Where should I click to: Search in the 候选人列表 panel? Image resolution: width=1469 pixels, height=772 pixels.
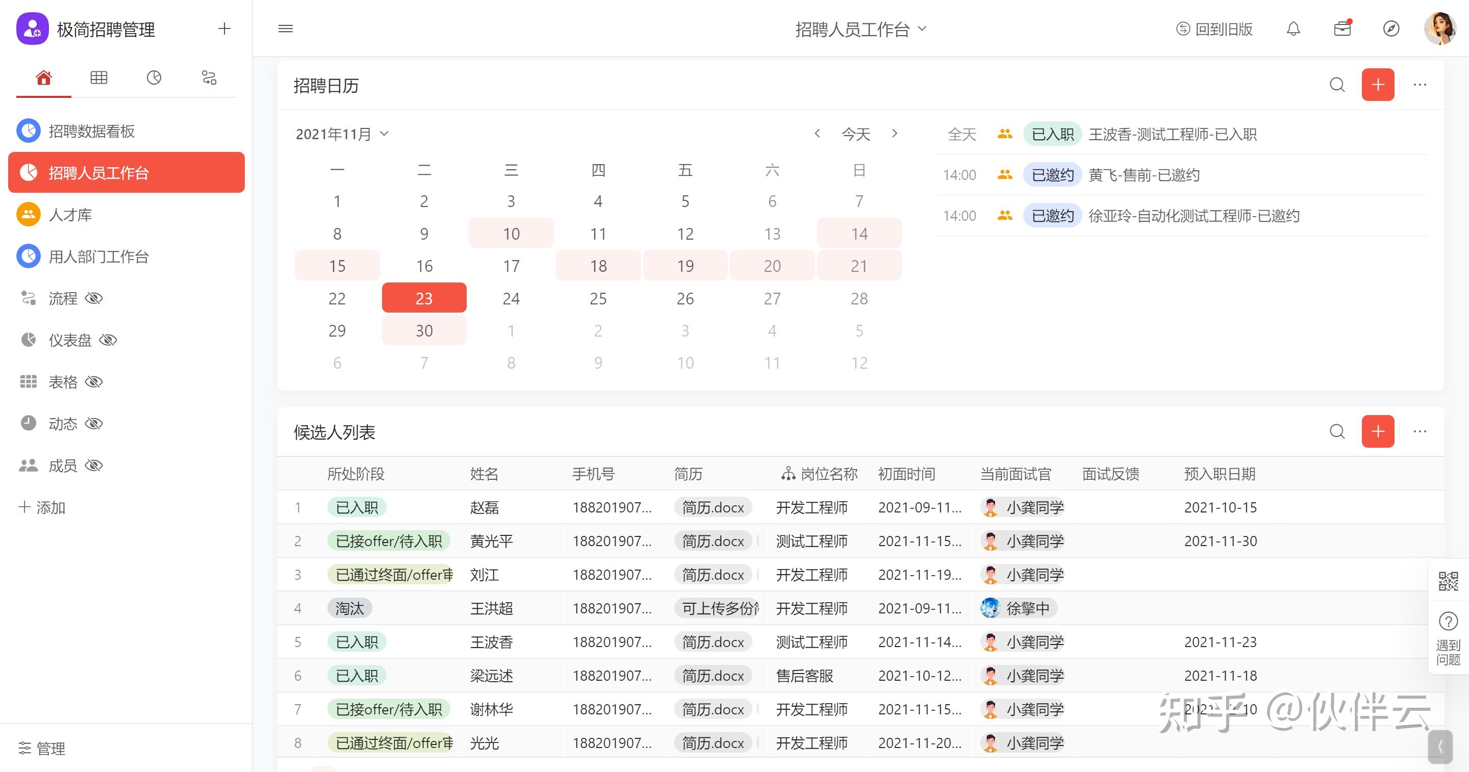point(1337,431)
